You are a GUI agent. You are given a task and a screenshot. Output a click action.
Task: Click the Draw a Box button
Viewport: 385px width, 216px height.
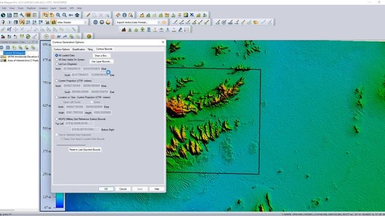[101, 56]
